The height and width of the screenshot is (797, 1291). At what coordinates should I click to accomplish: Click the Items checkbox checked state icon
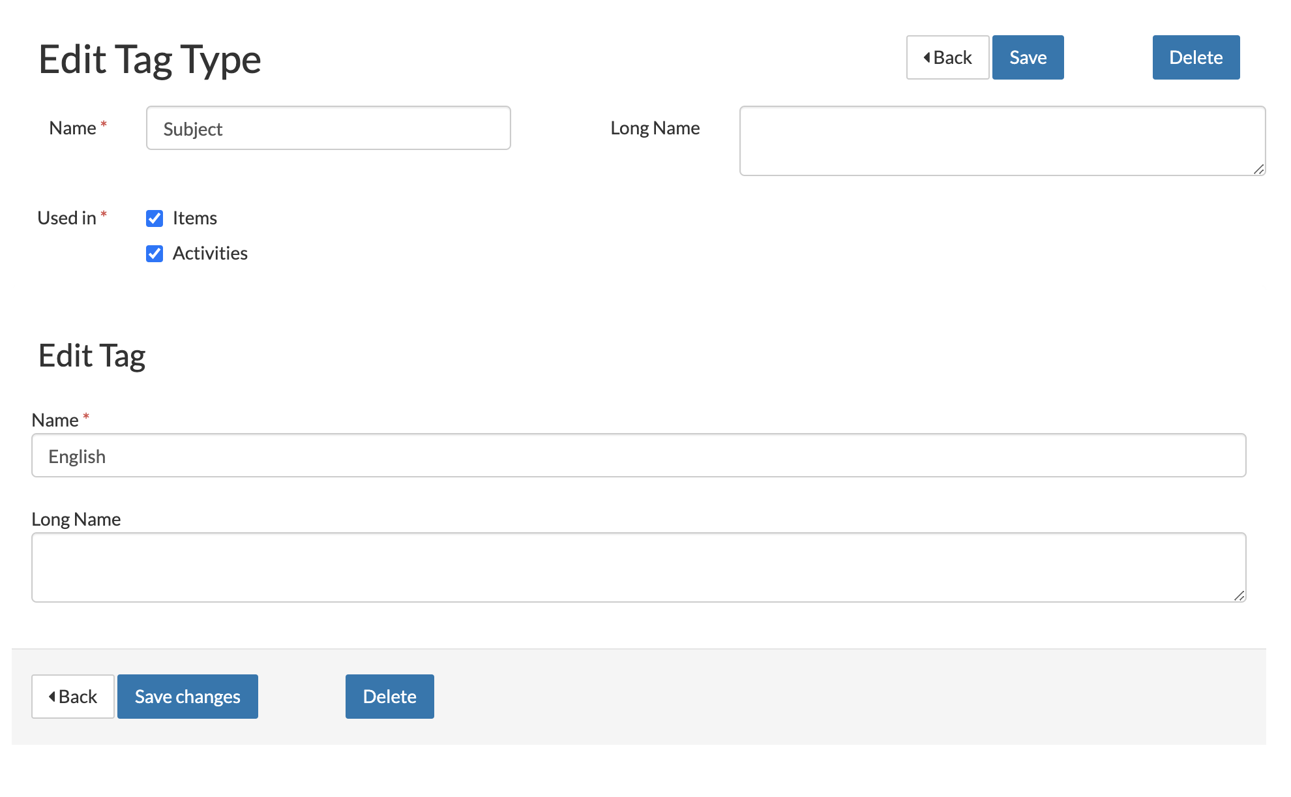coord(155,217)
